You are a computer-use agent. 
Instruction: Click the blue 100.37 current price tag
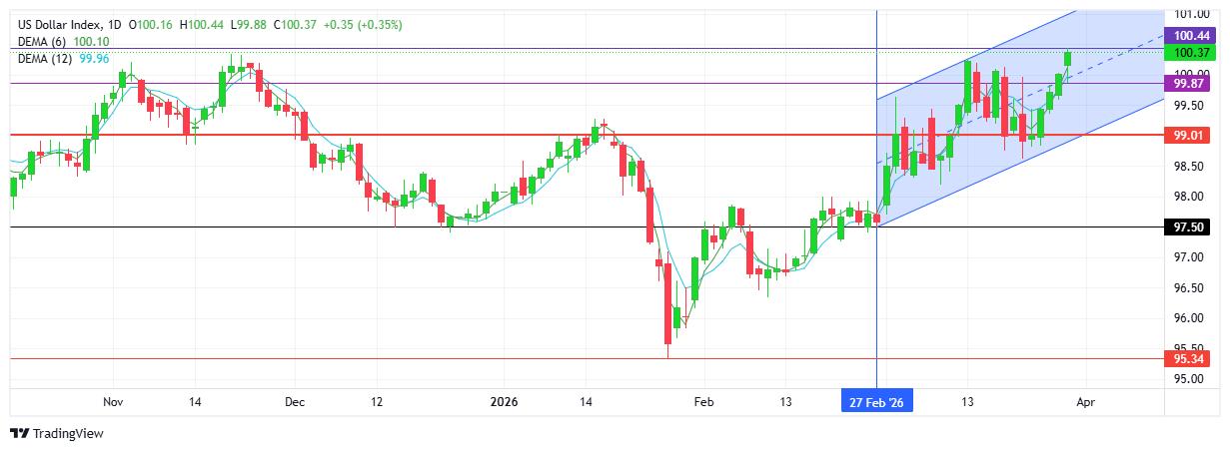[x=1193, y=52]
